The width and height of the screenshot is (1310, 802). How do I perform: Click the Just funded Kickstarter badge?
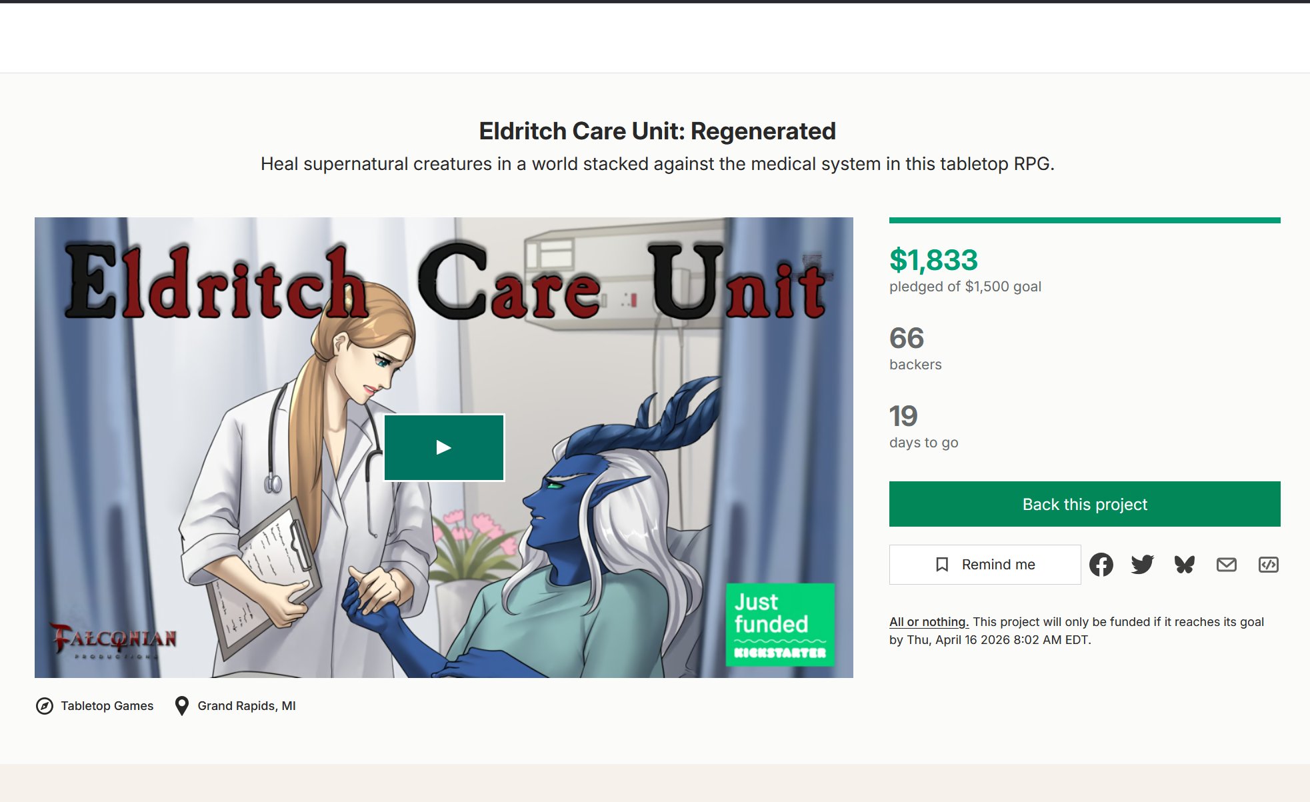(x=779, y=625)
